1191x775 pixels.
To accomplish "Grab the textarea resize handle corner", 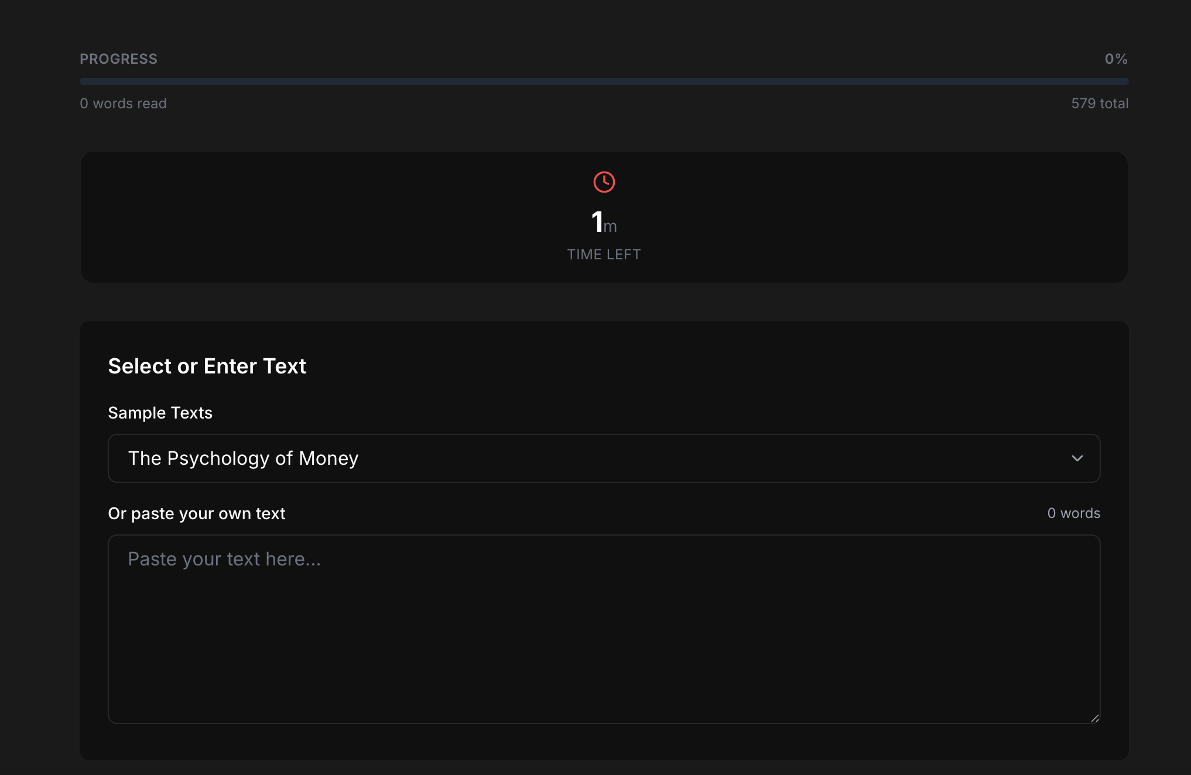I will tap(1094, 718).
